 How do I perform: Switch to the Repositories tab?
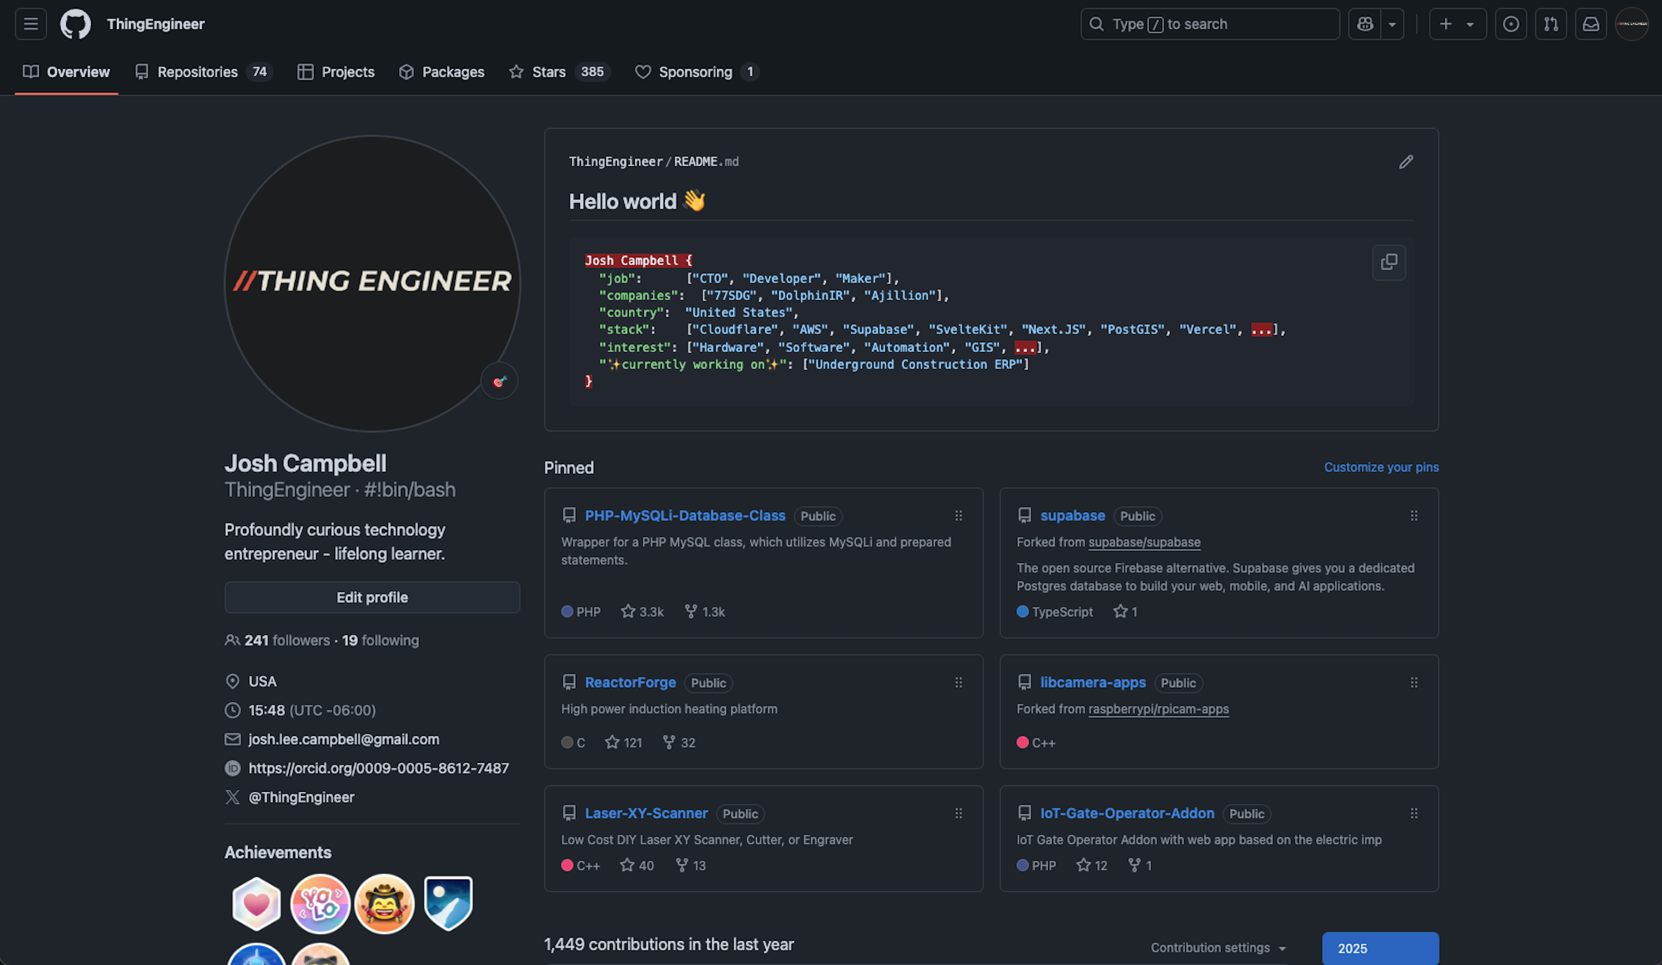pyautogui.click(x=197, y=72)
